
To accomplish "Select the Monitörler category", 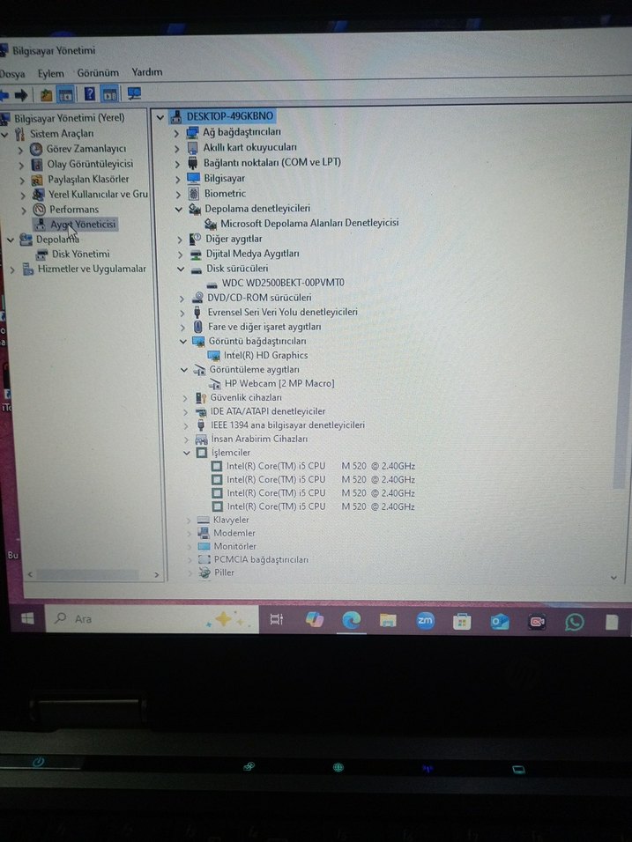I will tap(234, 547).
